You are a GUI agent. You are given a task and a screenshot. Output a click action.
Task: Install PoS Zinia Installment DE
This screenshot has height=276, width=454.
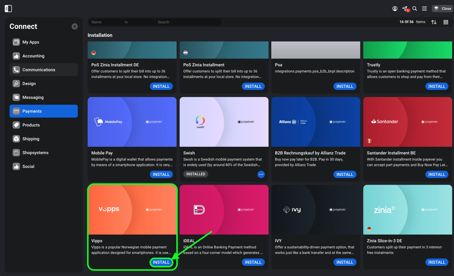(x=161, y=86)
